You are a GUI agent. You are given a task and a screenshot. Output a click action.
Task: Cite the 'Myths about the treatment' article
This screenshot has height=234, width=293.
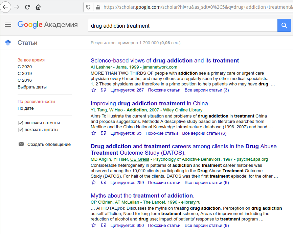103,226
